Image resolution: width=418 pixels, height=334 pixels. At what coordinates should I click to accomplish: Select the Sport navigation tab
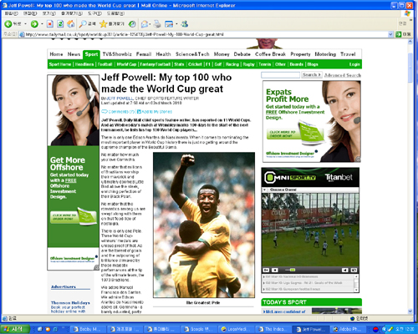[91, 54]
